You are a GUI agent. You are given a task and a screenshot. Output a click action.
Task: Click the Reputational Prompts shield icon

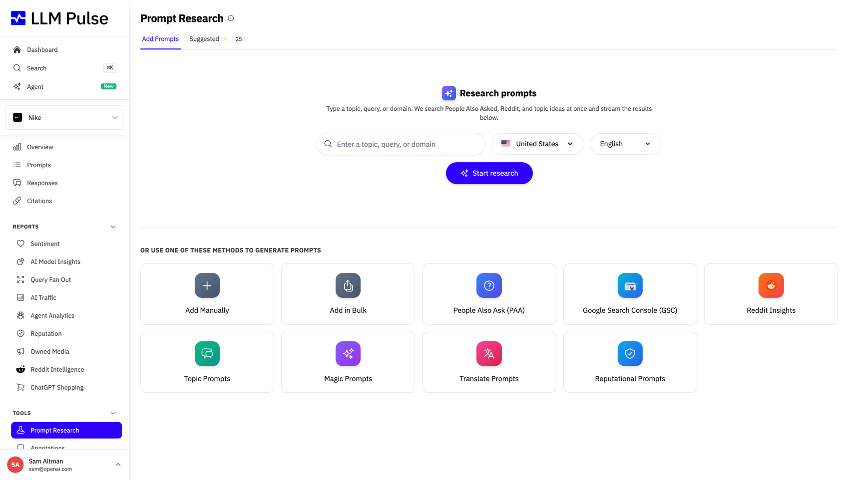click(630, 354)
